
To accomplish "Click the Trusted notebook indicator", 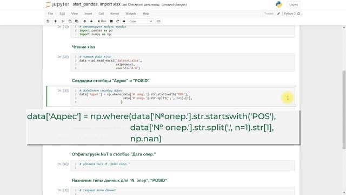I will [x=269, y=14].
